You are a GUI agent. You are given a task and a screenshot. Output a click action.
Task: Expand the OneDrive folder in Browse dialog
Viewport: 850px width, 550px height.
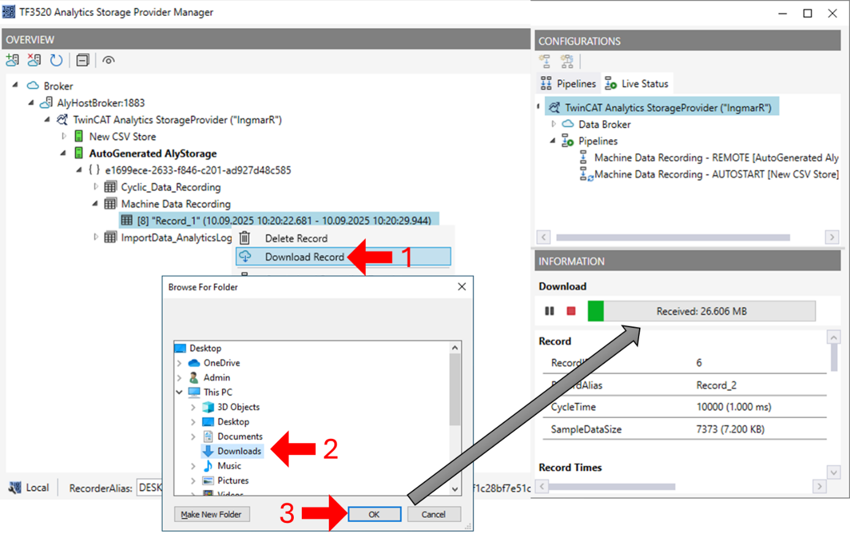[179, 363]
